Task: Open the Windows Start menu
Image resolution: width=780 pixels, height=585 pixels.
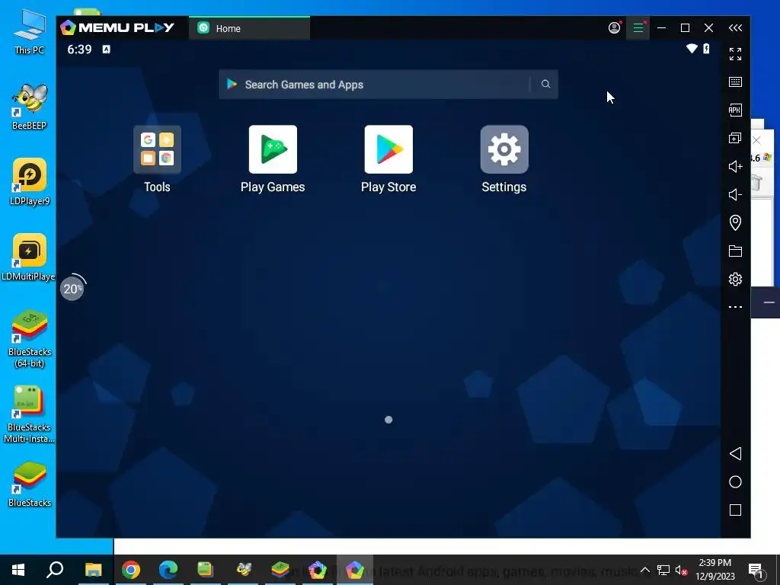Action: pyautogui.click(x=18, y=570)
